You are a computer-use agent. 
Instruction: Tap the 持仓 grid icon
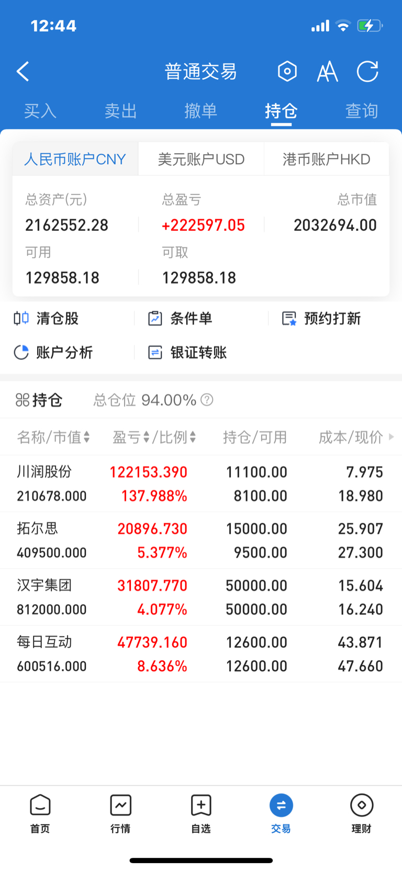point(23,400)
